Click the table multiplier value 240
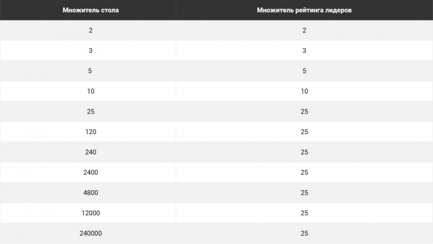This screenshot has height=244, width=433. pyautogui.click(x=90, y=152)
